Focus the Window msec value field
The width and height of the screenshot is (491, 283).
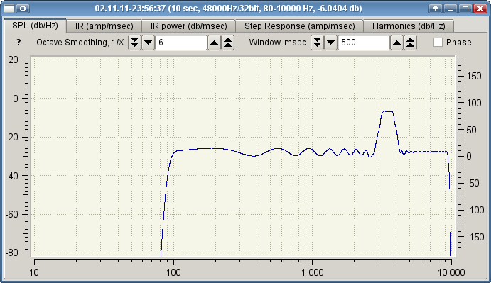click(x=364, y=43)
